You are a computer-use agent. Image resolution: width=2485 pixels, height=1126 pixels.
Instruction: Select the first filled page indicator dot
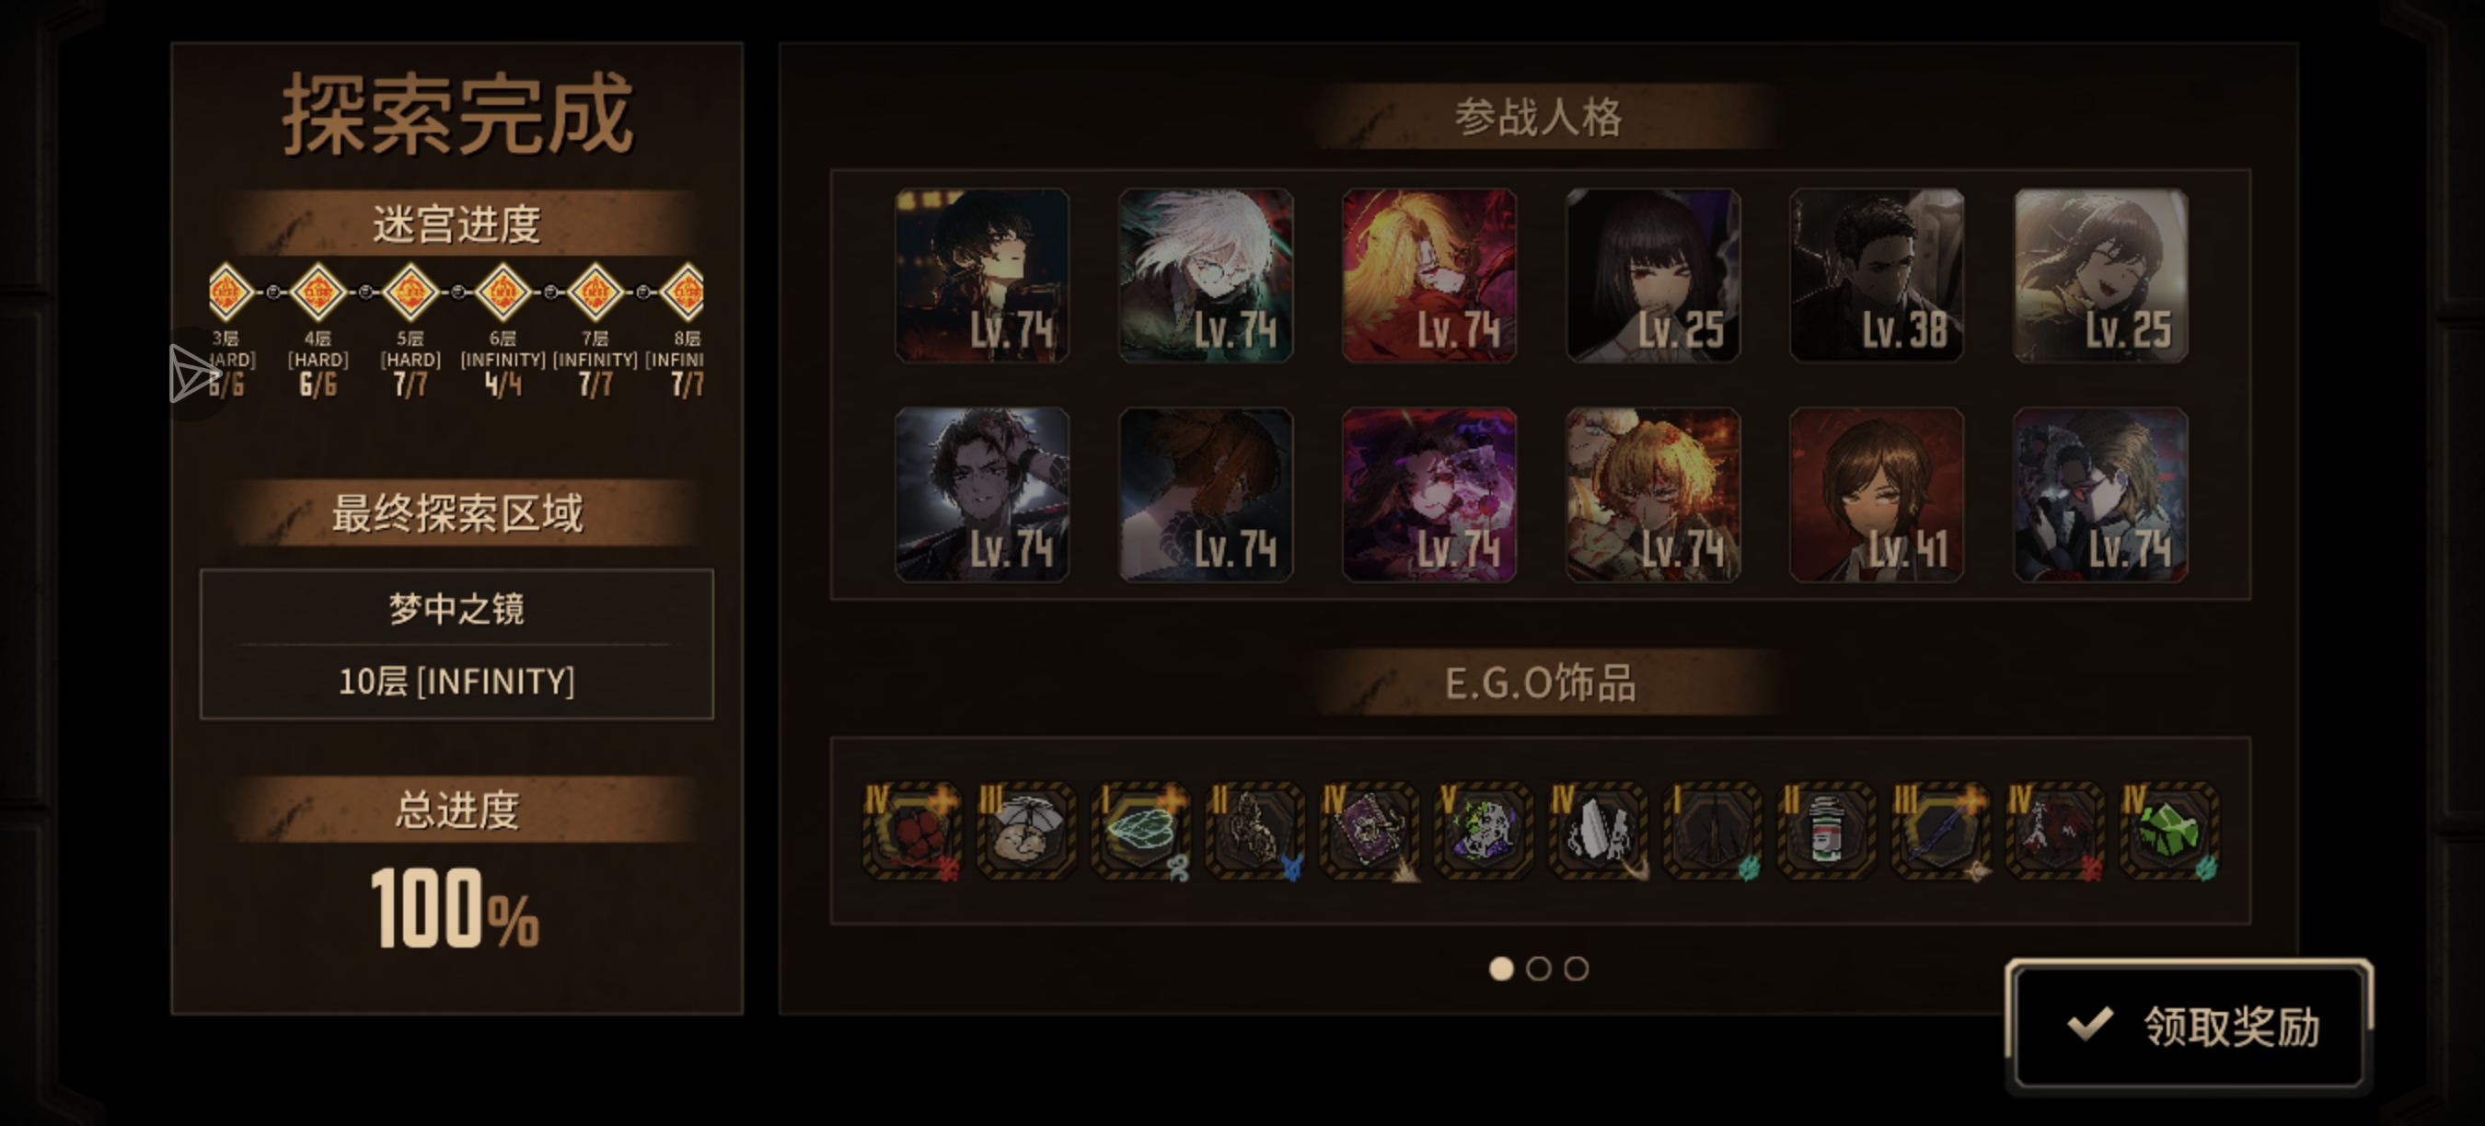click(1501, 968)
